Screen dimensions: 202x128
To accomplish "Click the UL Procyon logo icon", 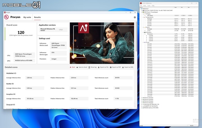I will coord(6,17).
